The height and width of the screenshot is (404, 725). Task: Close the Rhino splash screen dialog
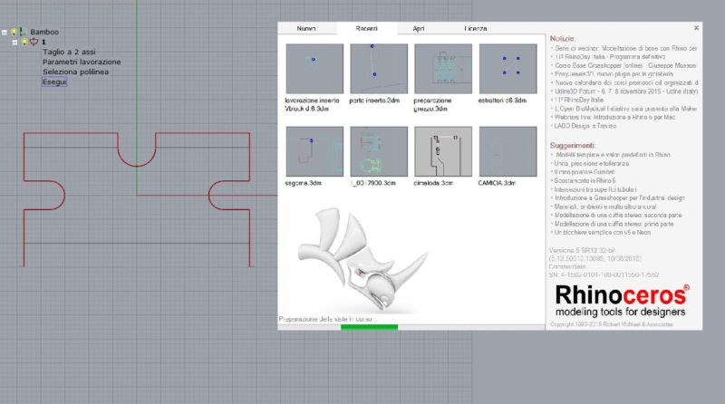(x=696, y=28)
